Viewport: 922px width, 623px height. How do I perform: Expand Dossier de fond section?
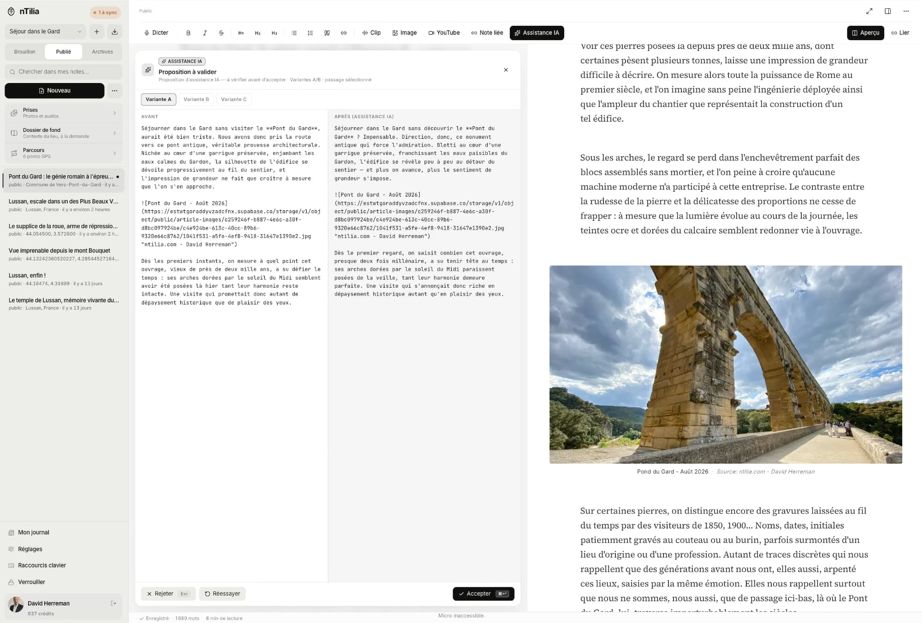click(x=64, y=133)
